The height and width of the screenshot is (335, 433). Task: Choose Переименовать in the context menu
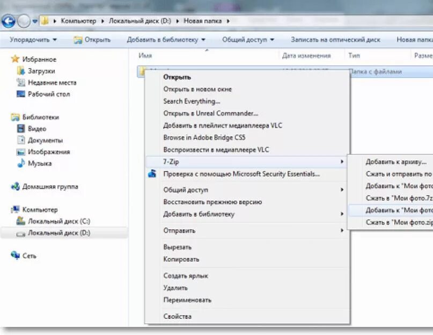point(247,300)
